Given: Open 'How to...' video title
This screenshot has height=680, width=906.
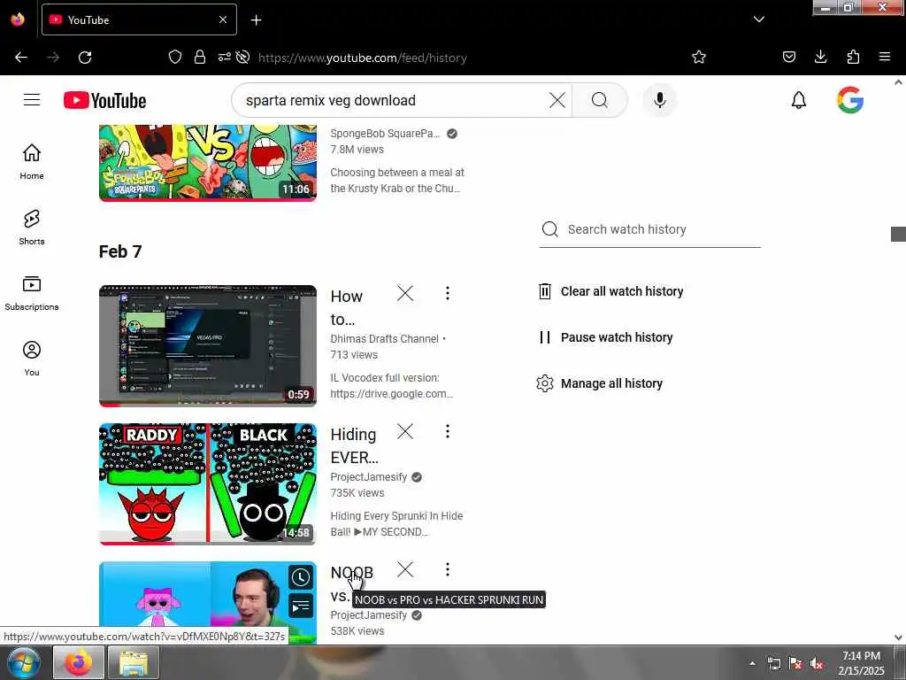Looking at the screenshot, I should pos(346,307).
